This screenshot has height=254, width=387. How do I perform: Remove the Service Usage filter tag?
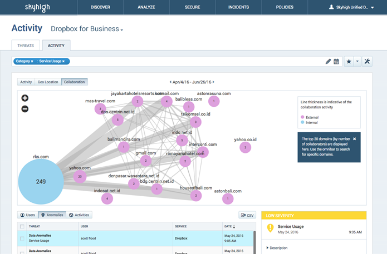click(x=63, y=61)
